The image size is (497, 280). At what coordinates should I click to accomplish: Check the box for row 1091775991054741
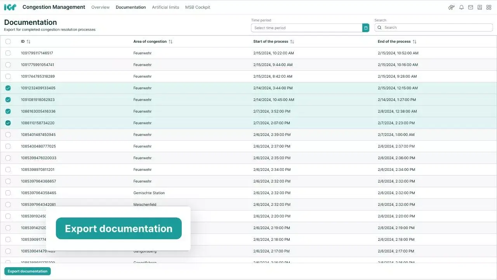(x=8, y=65)
